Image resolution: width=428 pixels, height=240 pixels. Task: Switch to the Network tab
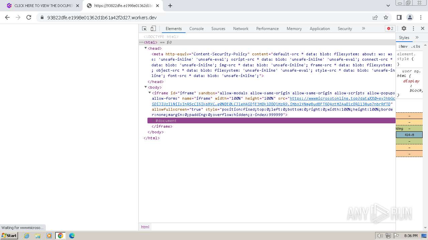tap(241, 29)
